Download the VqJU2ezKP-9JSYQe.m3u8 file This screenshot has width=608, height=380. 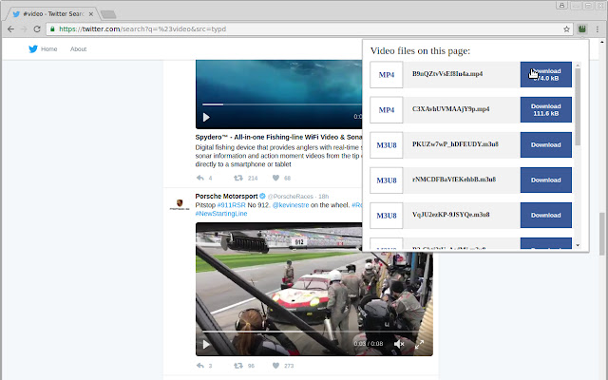tap(545, 215)
